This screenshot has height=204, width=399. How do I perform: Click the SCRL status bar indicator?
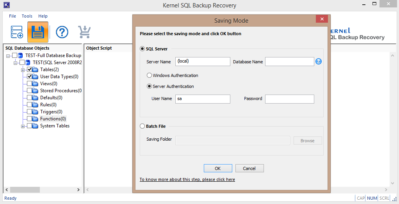pos(384,198)
